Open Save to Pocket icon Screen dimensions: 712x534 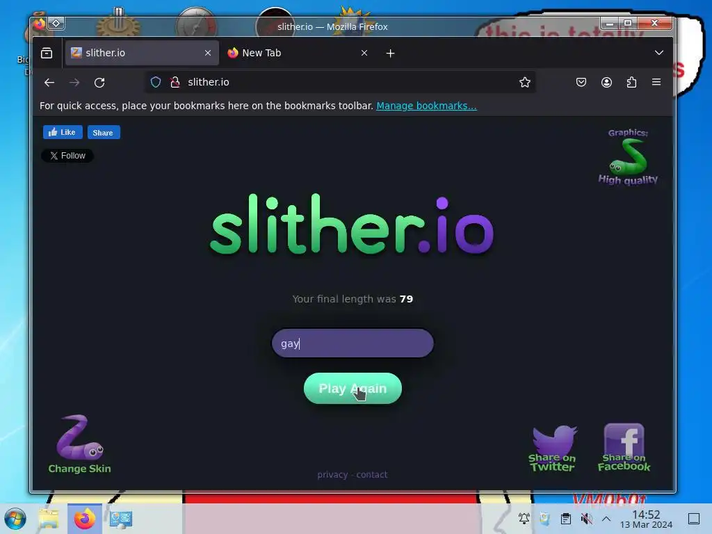581,82
